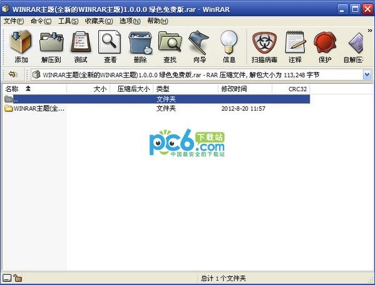Sort by the CRC32 column header
Viewport: 375px width, 285px height.
pos(291,89)
